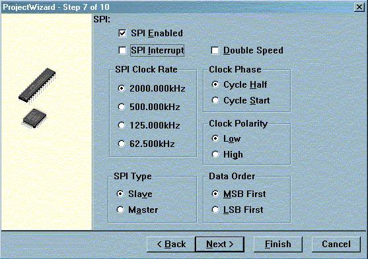Cancel the ProjectWizard dialog
Screen dimensions: 368x259
tap(336, 245)
